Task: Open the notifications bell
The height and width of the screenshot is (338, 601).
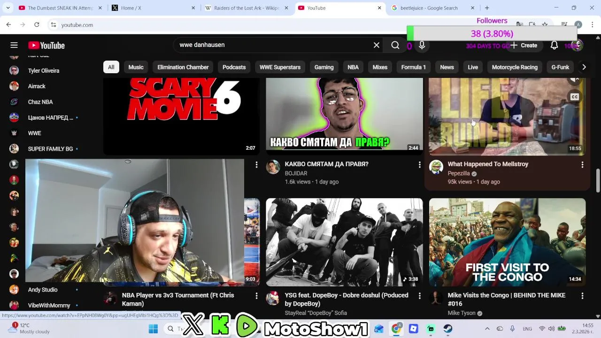Action: [x=554, y=45]
